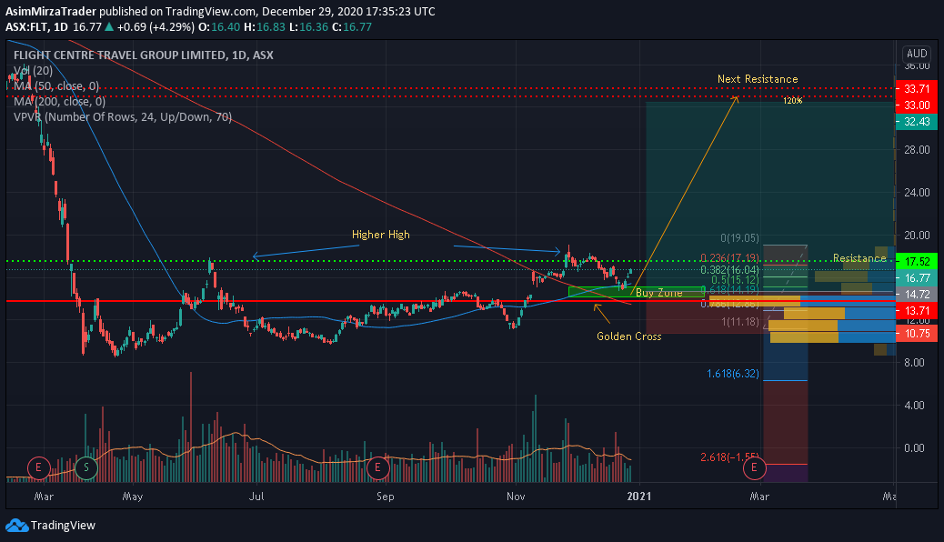Image resolution: width=944 pixels, height=542 pixels.
Task: Click the Golden Cross annotation text
Action: (x=629, y=336)
